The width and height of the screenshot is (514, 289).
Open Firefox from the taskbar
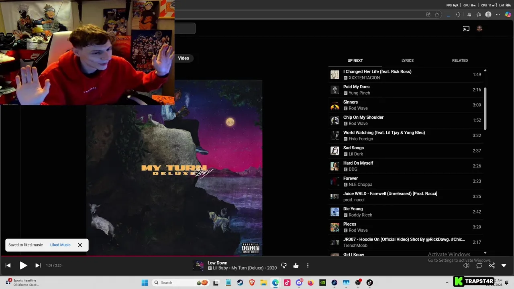click(x=311, y=283)
